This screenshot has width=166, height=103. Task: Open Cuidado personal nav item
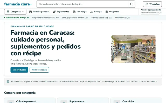point(39,12)
